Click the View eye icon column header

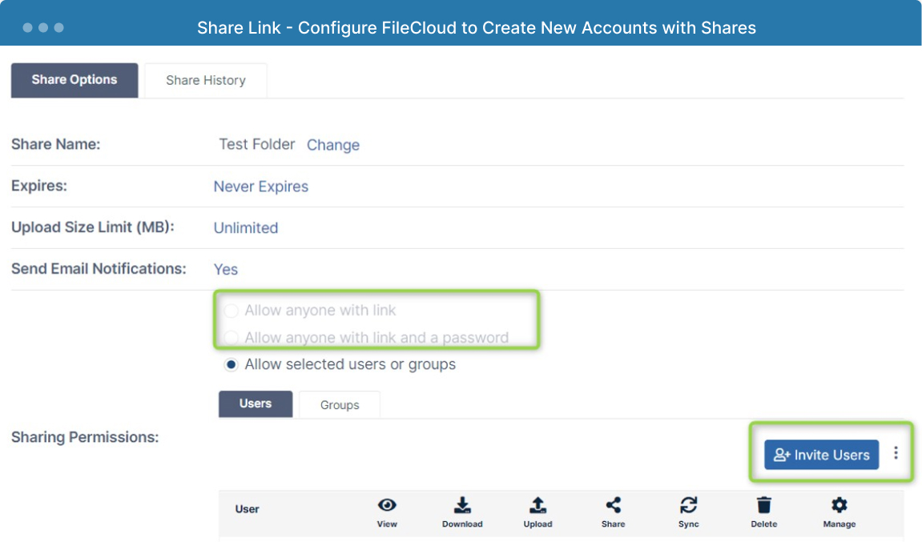click(x=387, y=505)
